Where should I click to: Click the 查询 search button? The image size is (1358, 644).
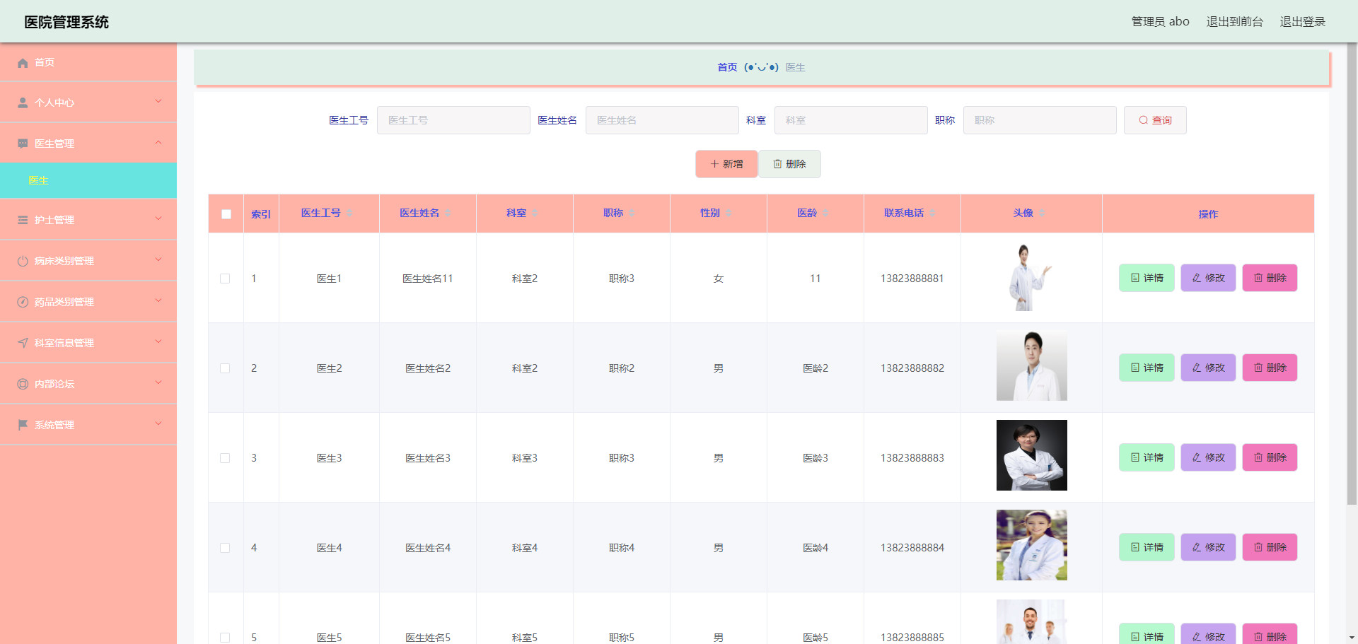tap(1155, 120)
